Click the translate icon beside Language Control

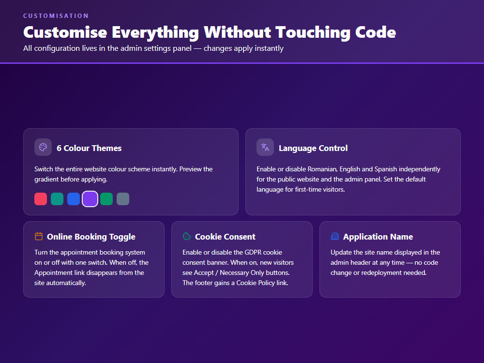(265, 147)
